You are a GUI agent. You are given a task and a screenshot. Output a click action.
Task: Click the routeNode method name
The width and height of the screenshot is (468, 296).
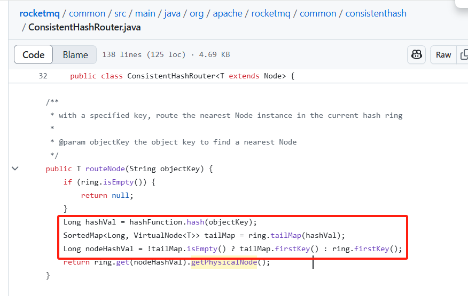coord(105,169)
